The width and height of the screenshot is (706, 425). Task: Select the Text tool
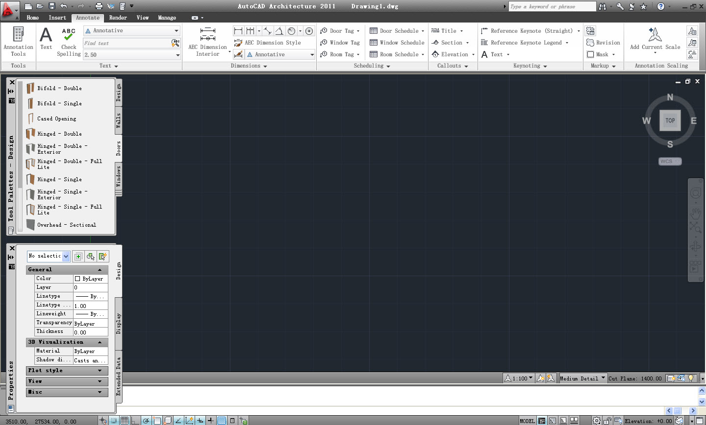(x=46, y=38)
